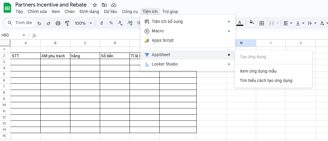Screen dimensions: 328x141
Task: Open the borders tool
Action: [x=261, y=23]
